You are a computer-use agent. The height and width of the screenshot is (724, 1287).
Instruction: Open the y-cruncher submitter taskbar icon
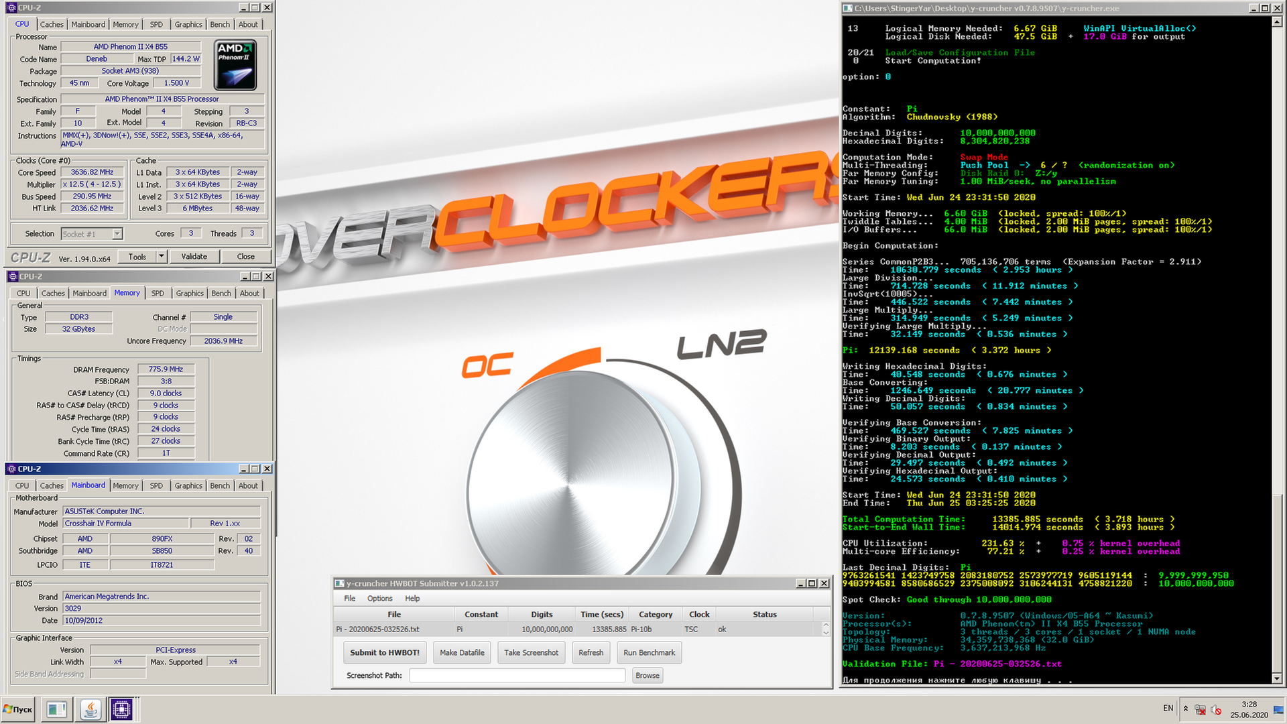[x=57, y=709]
